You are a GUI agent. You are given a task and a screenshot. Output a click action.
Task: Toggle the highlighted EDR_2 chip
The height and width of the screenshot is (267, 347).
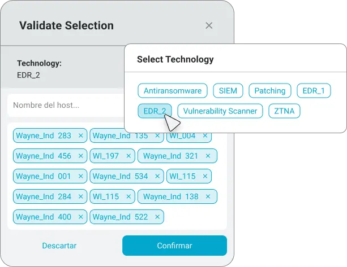point(155,111)
